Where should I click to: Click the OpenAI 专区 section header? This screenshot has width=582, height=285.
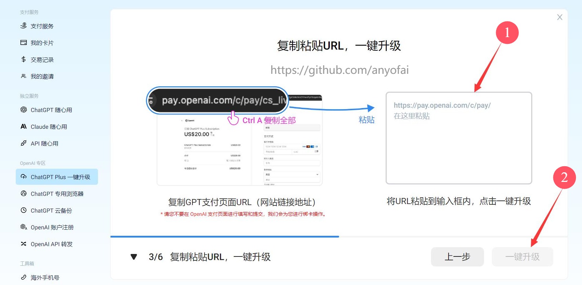pos(33,163)
